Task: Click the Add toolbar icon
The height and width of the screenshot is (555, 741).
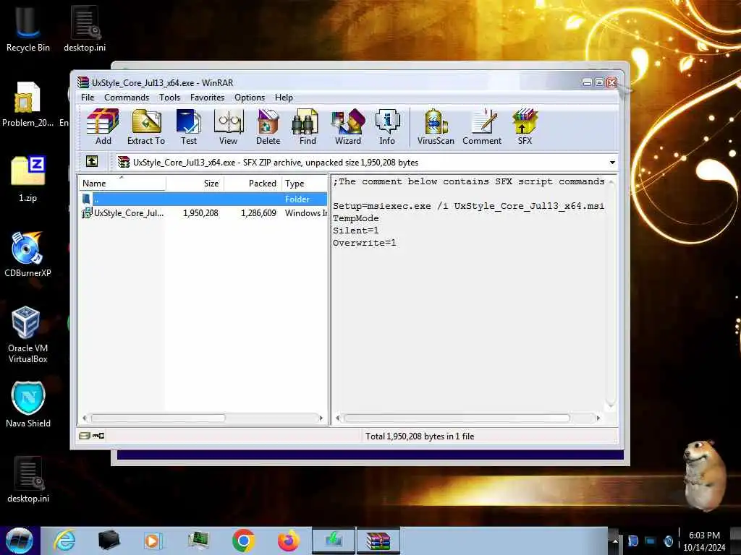Action: 103,126
